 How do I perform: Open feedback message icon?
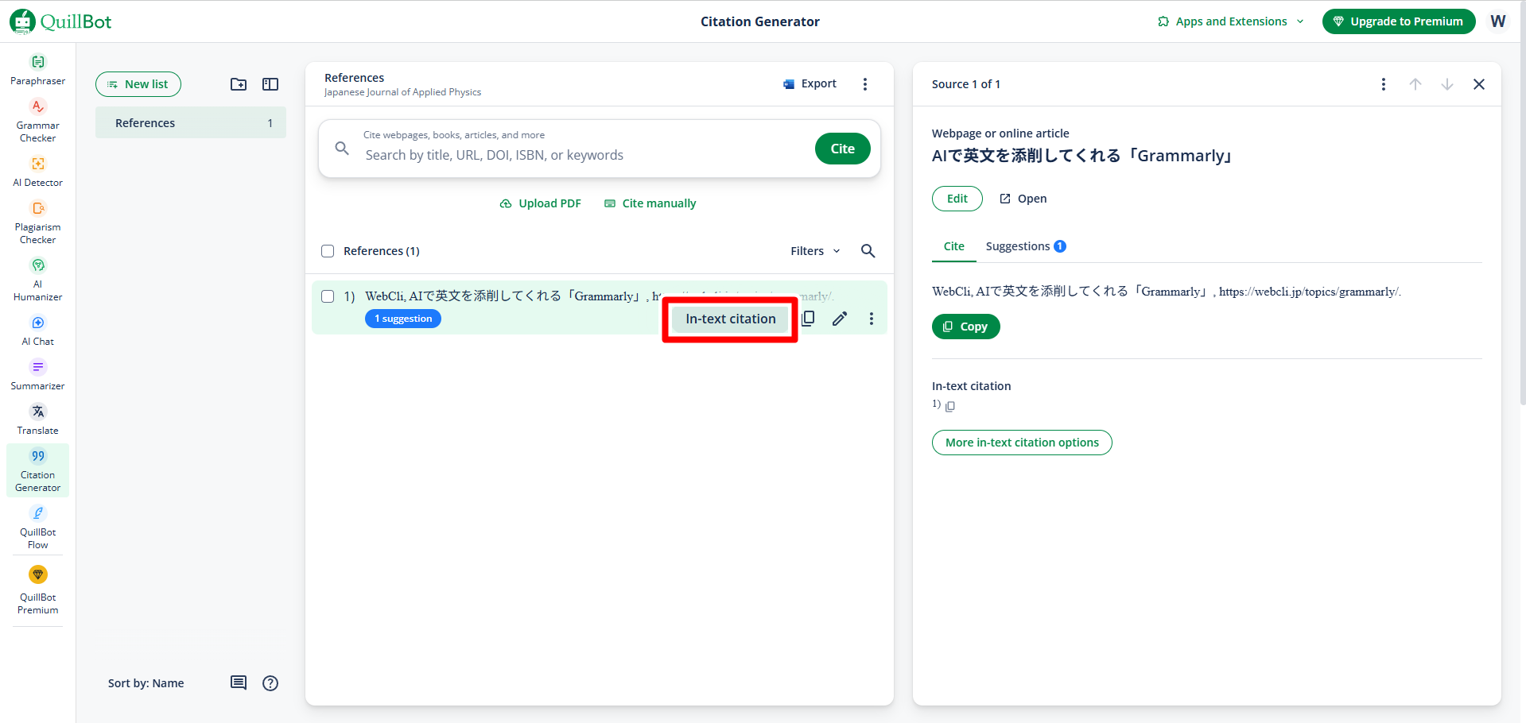239,683
